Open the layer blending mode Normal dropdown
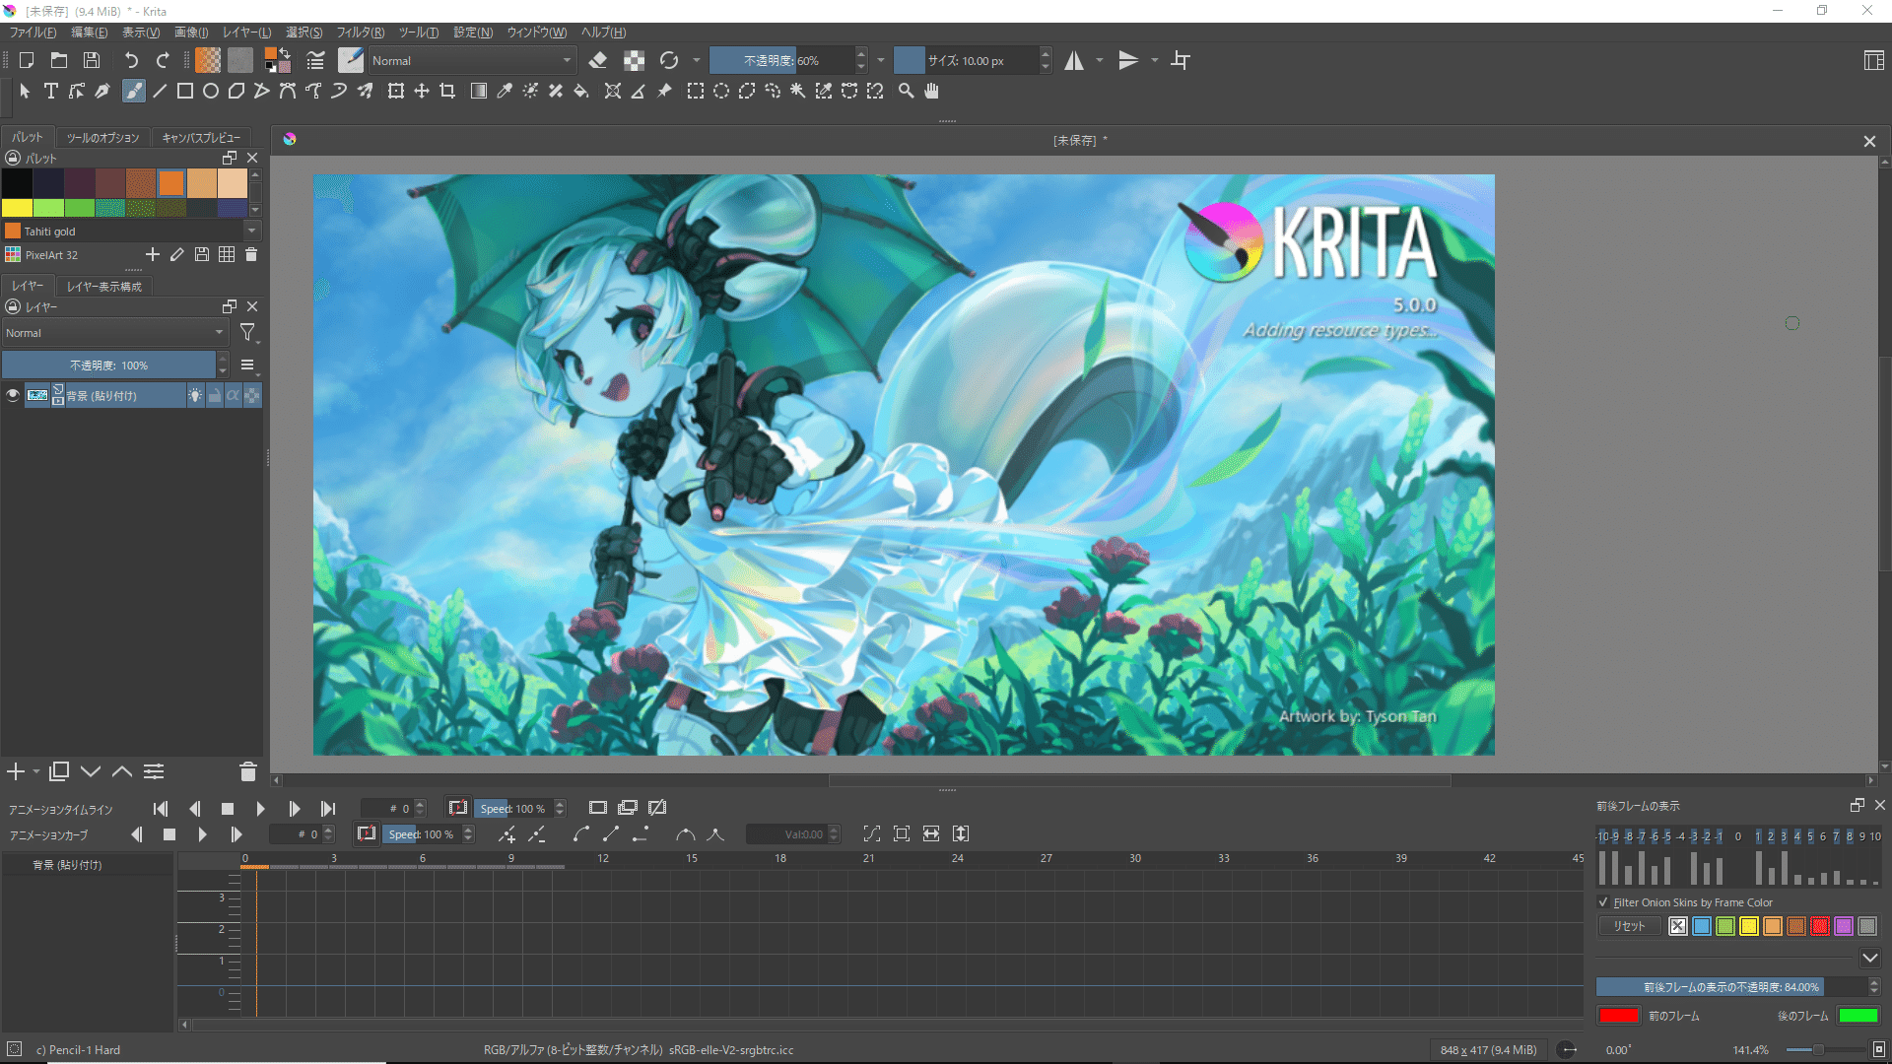The height and width of the screenshot is (1064, 1892). pyautogui.click(x=114, y=333)
